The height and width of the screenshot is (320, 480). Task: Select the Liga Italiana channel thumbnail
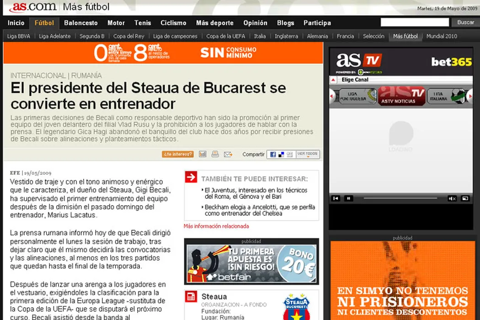445,96
